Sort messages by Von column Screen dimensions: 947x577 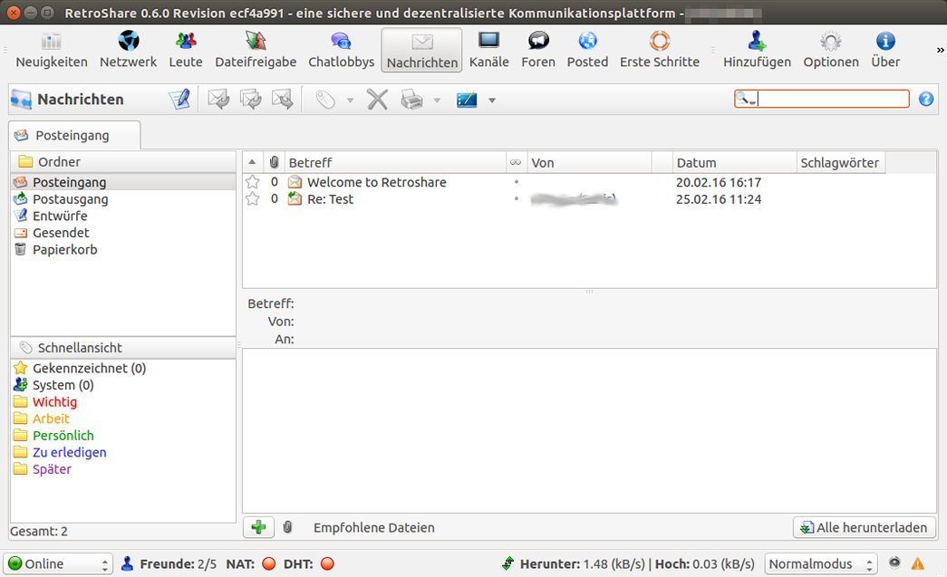click(x=589, y=162)
